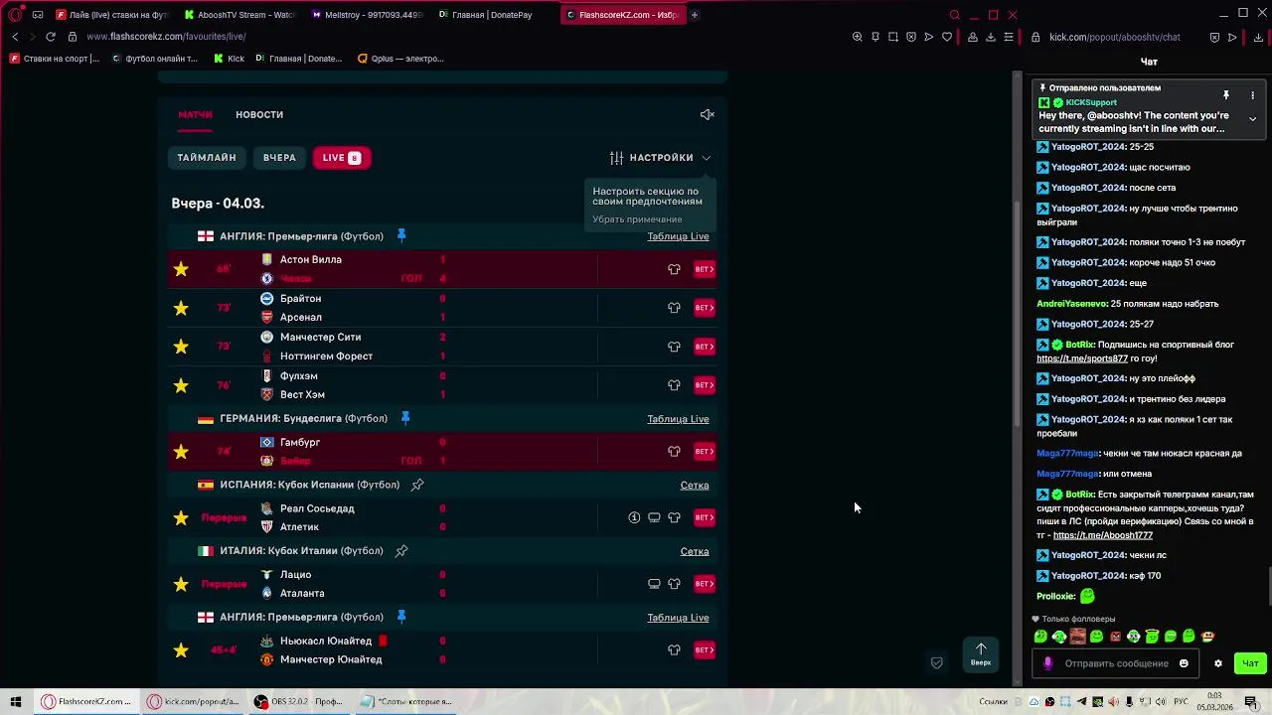Switch to Новости tab
The image size is (1272, 715).
259,114
